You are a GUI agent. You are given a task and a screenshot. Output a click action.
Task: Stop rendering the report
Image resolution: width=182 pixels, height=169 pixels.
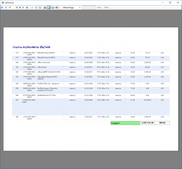point(36,7)
